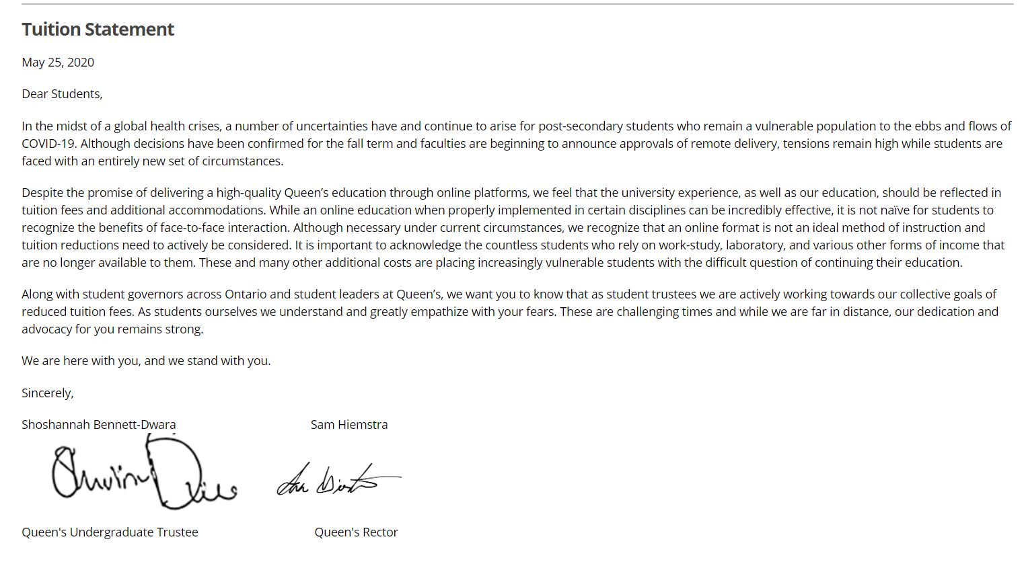The height and width of the screenshot is (562, 1024).
Task: Select Sam Hiemstra's handwritten signature
Action: coord(338,479)
